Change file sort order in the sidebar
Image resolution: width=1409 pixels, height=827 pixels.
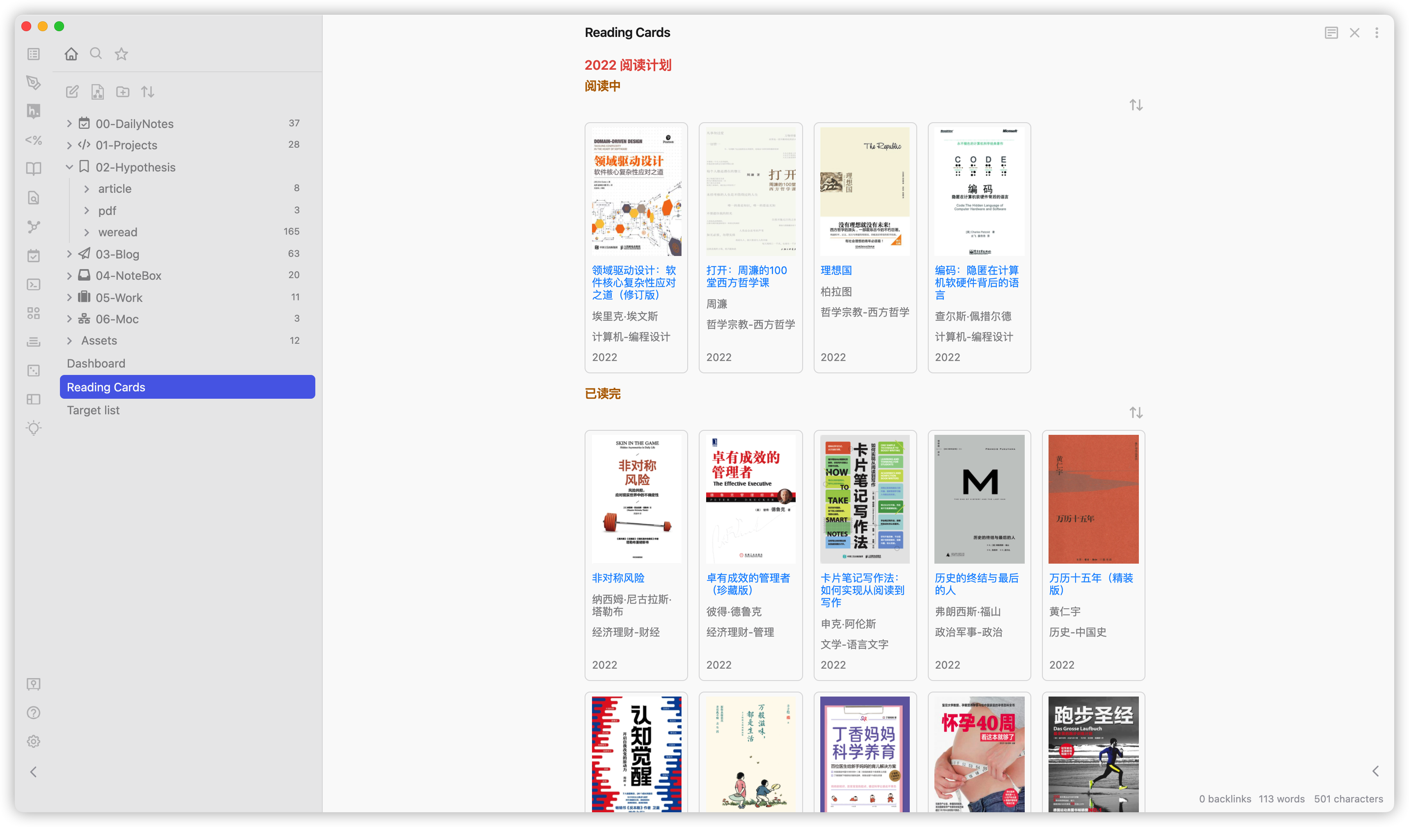pos(148,91)
